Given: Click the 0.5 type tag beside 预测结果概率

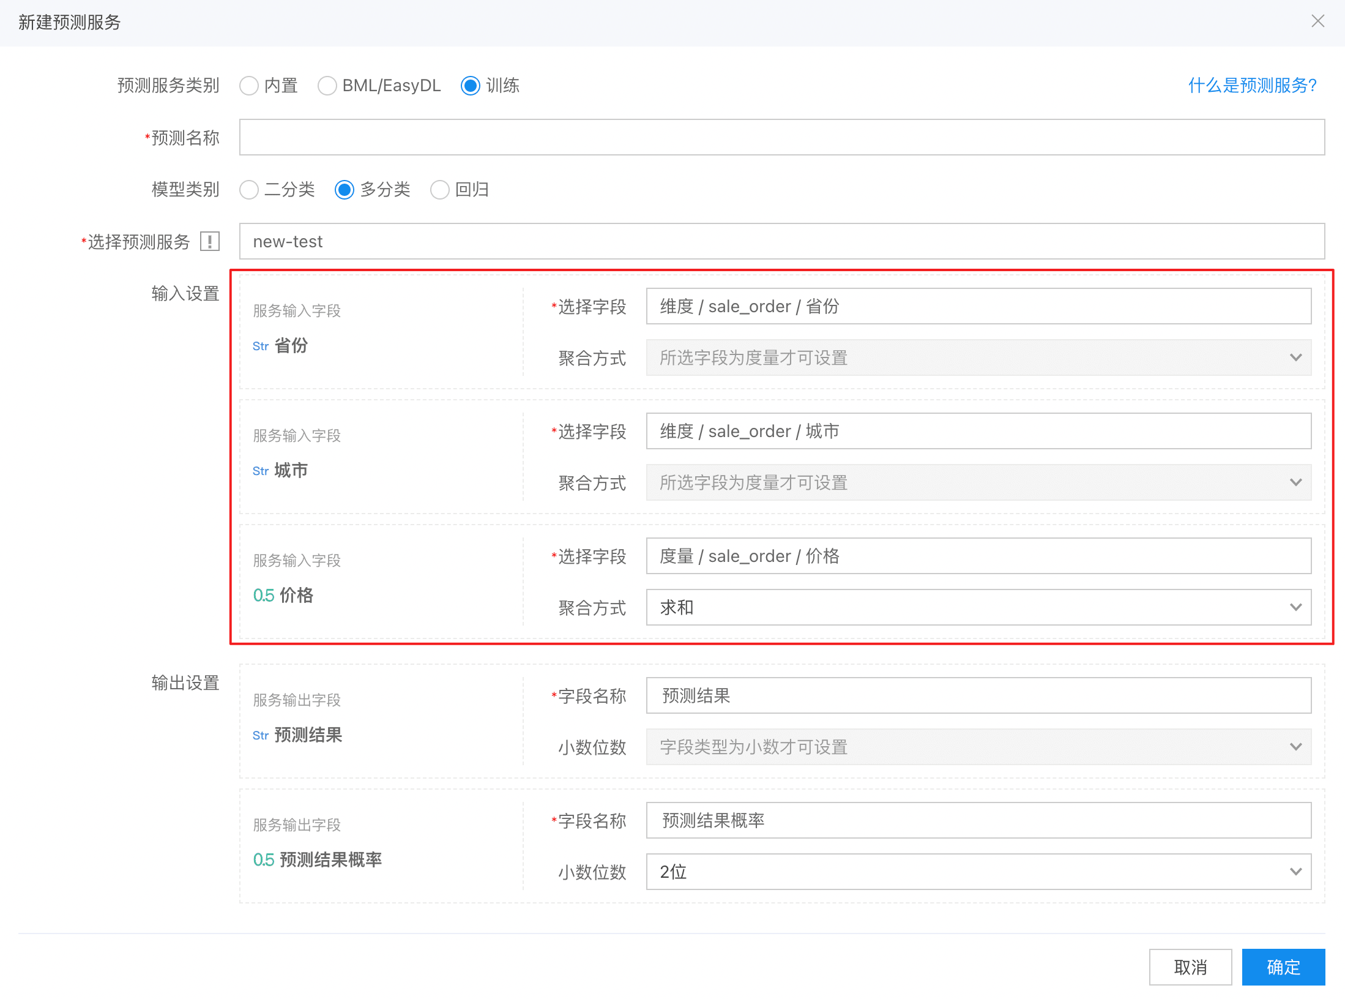Looking at the screenshot, I should point(264,860).
